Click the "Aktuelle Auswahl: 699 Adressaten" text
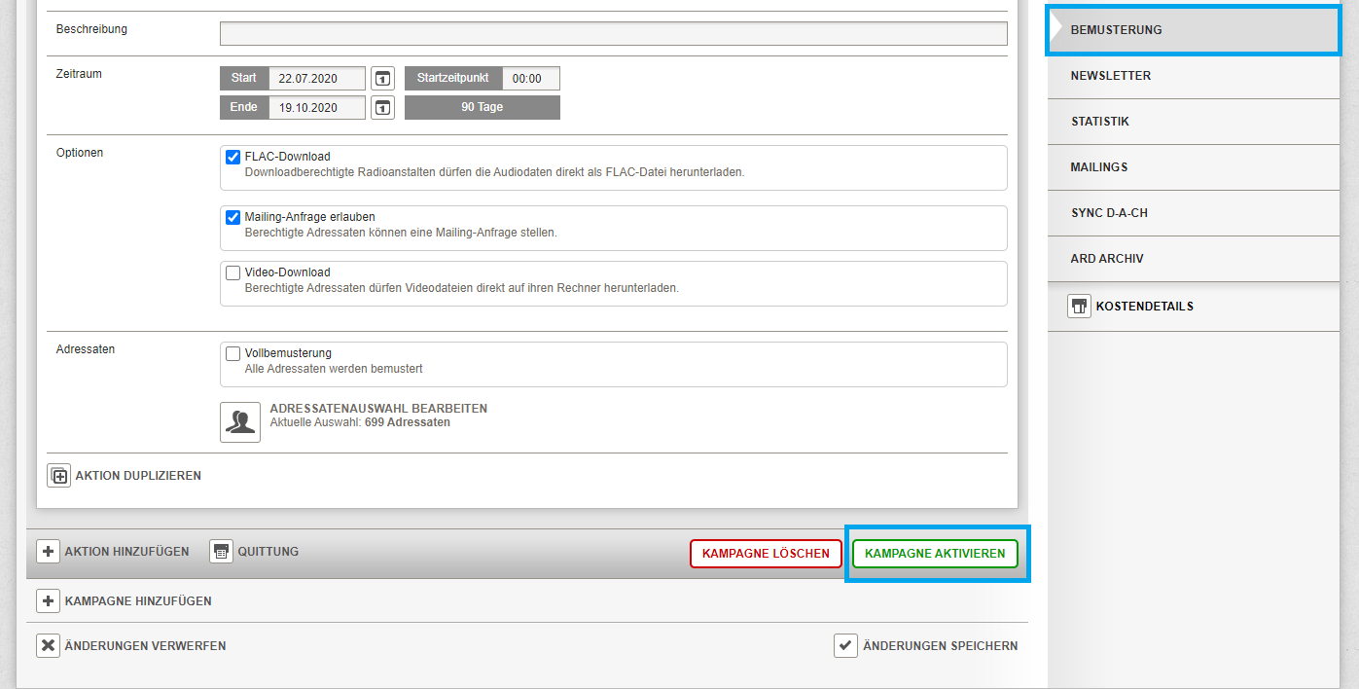The image size is (1359, 689). tap(360, 423)
